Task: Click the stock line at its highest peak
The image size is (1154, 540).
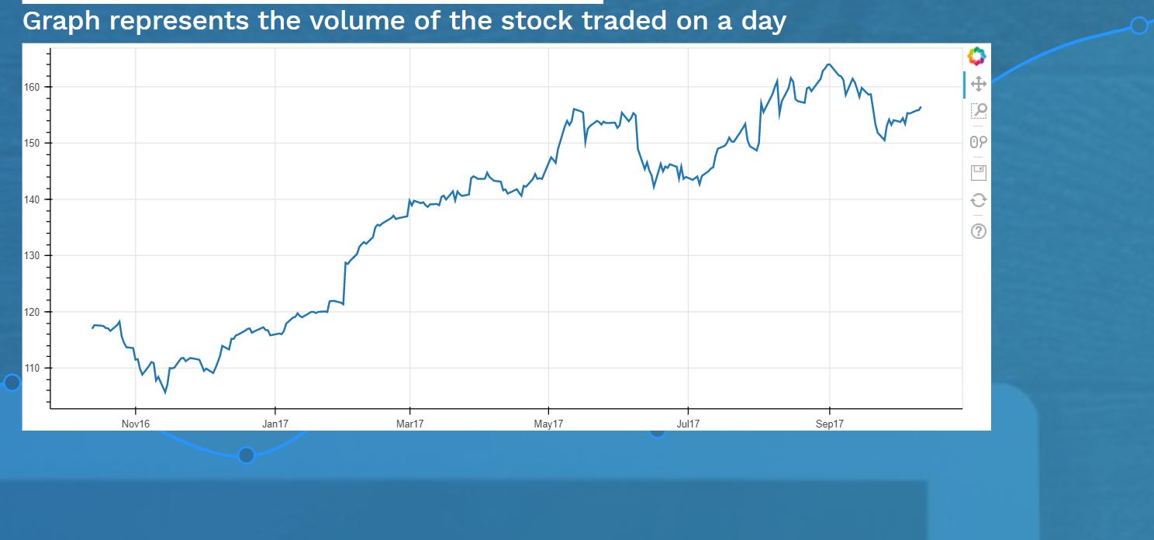Action: pyautogui.click(x=829, y=64)
